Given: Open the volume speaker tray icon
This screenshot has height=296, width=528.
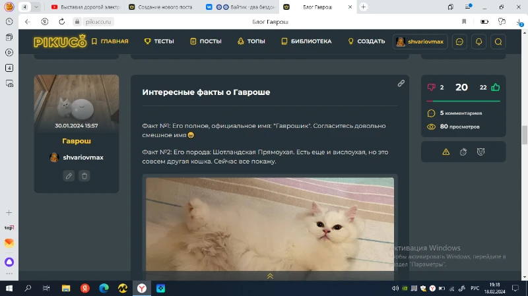Looking at the screenshot, I should click(395, 288).
